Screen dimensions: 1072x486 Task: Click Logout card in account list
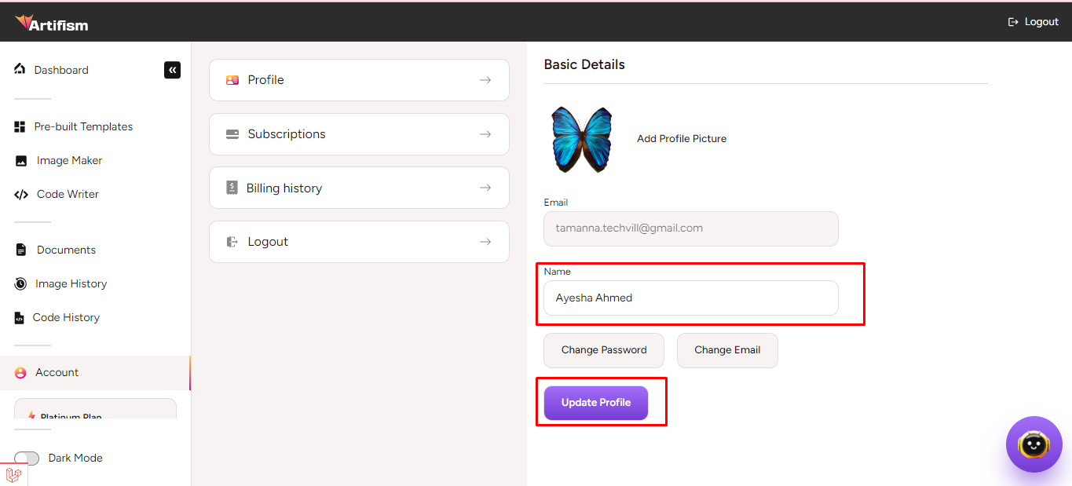click(x=359, y=242)
